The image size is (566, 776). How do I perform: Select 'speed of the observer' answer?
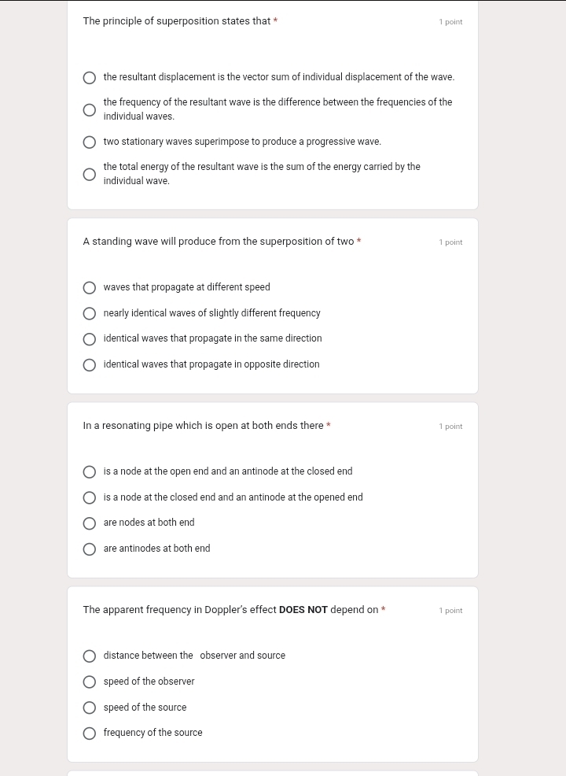(90, 682)
